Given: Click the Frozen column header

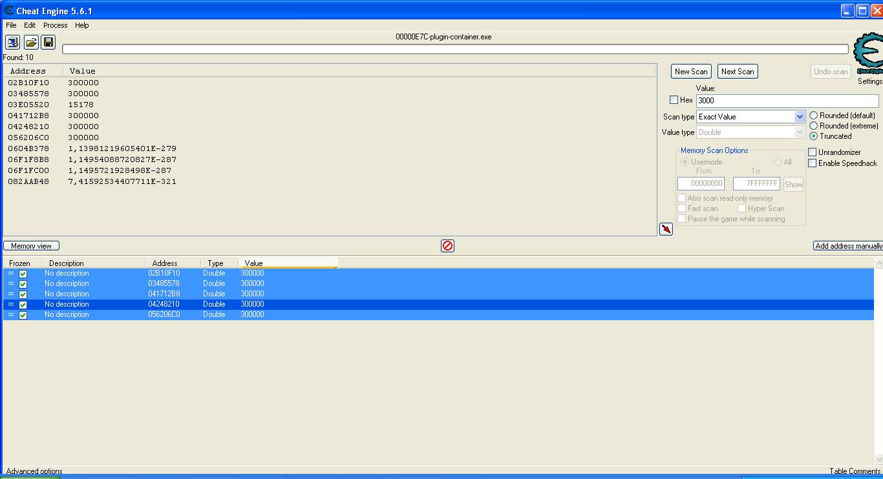Looking at the screenshot, I should tap(23, 263).
